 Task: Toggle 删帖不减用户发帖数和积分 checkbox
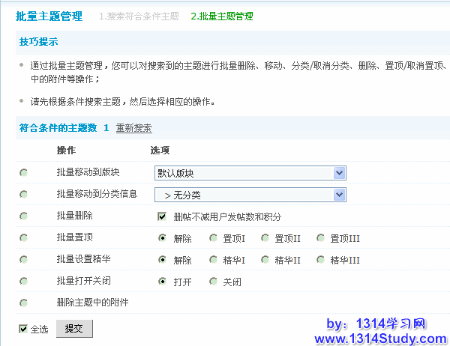tap(161, 217)
